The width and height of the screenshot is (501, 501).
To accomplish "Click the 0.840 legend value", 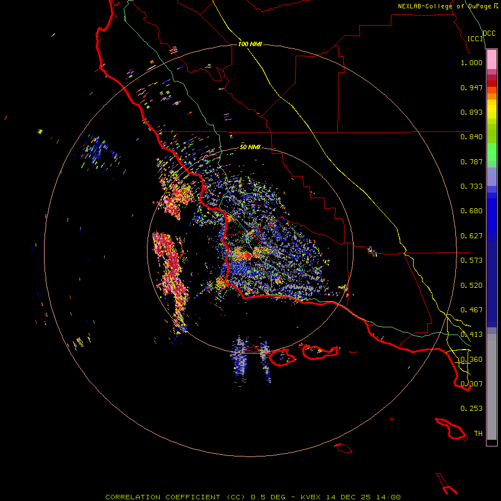I will point(471,137).
